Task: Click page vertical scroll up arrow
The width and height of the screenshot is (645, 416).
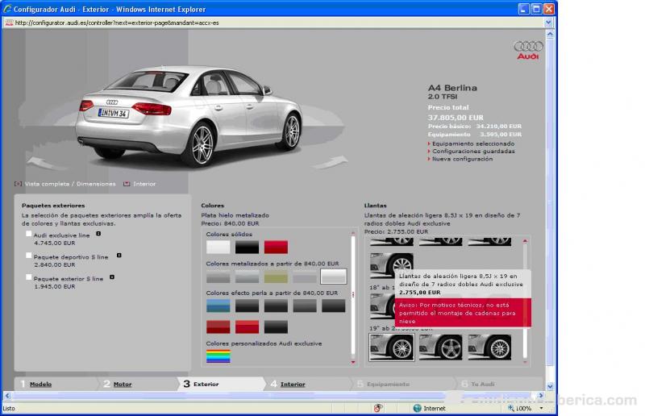Action: [x=550, y=34]
